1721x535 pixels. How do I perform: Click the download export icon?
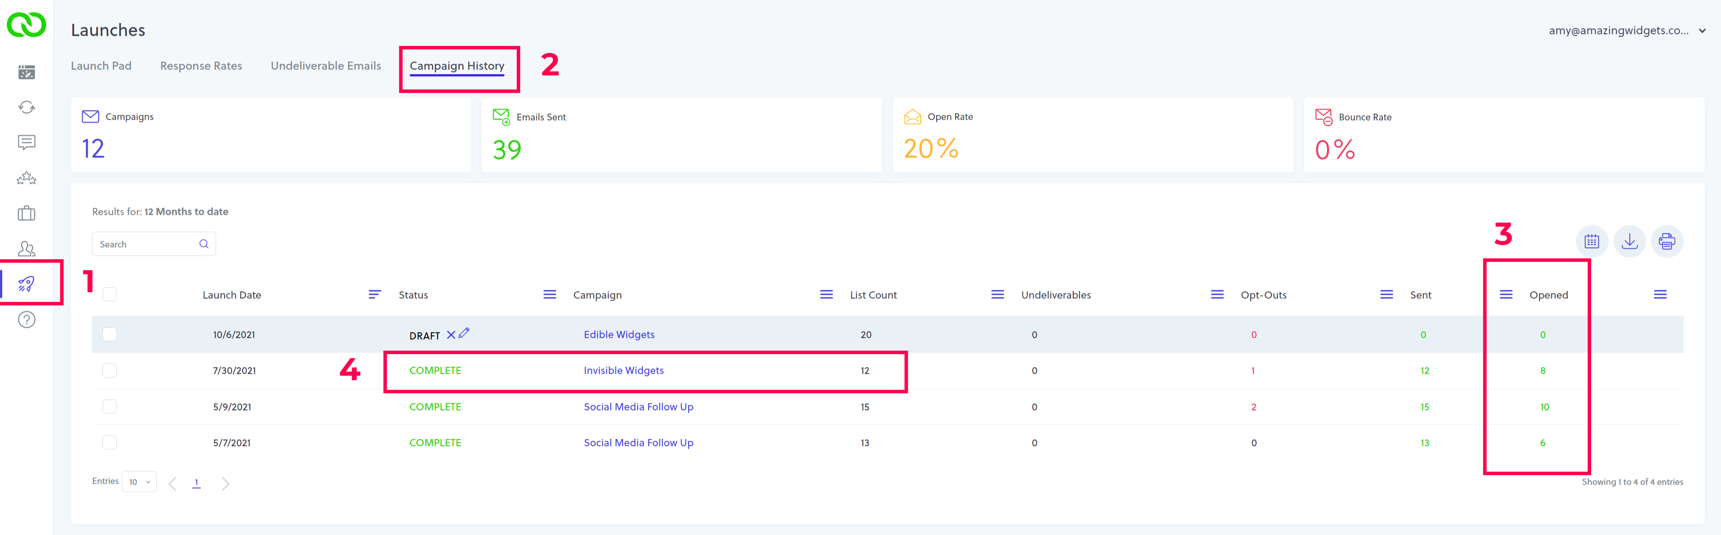[1629, 241]
